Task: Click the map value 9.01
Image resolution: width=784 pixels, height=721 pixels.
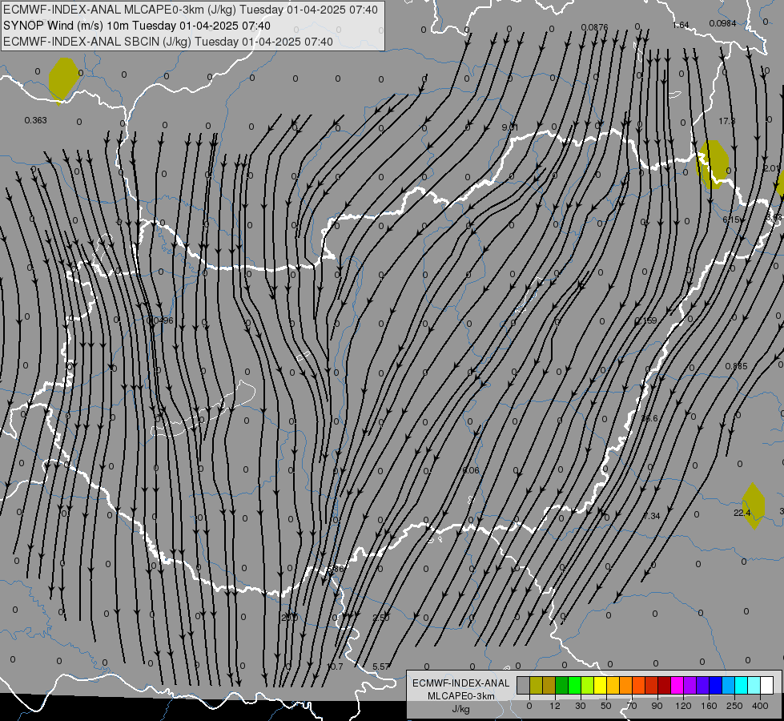Action: coord(509,127)
